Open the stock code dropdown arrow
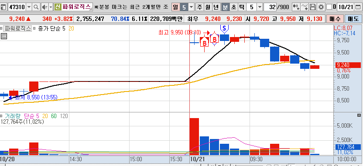 tap(29, 7)
